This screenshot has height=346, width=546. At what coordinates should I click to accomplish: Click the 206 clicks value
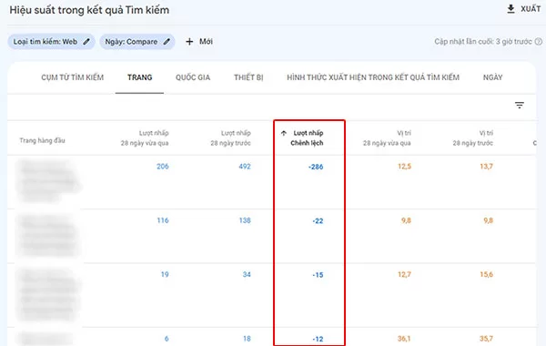pos(163,167)
